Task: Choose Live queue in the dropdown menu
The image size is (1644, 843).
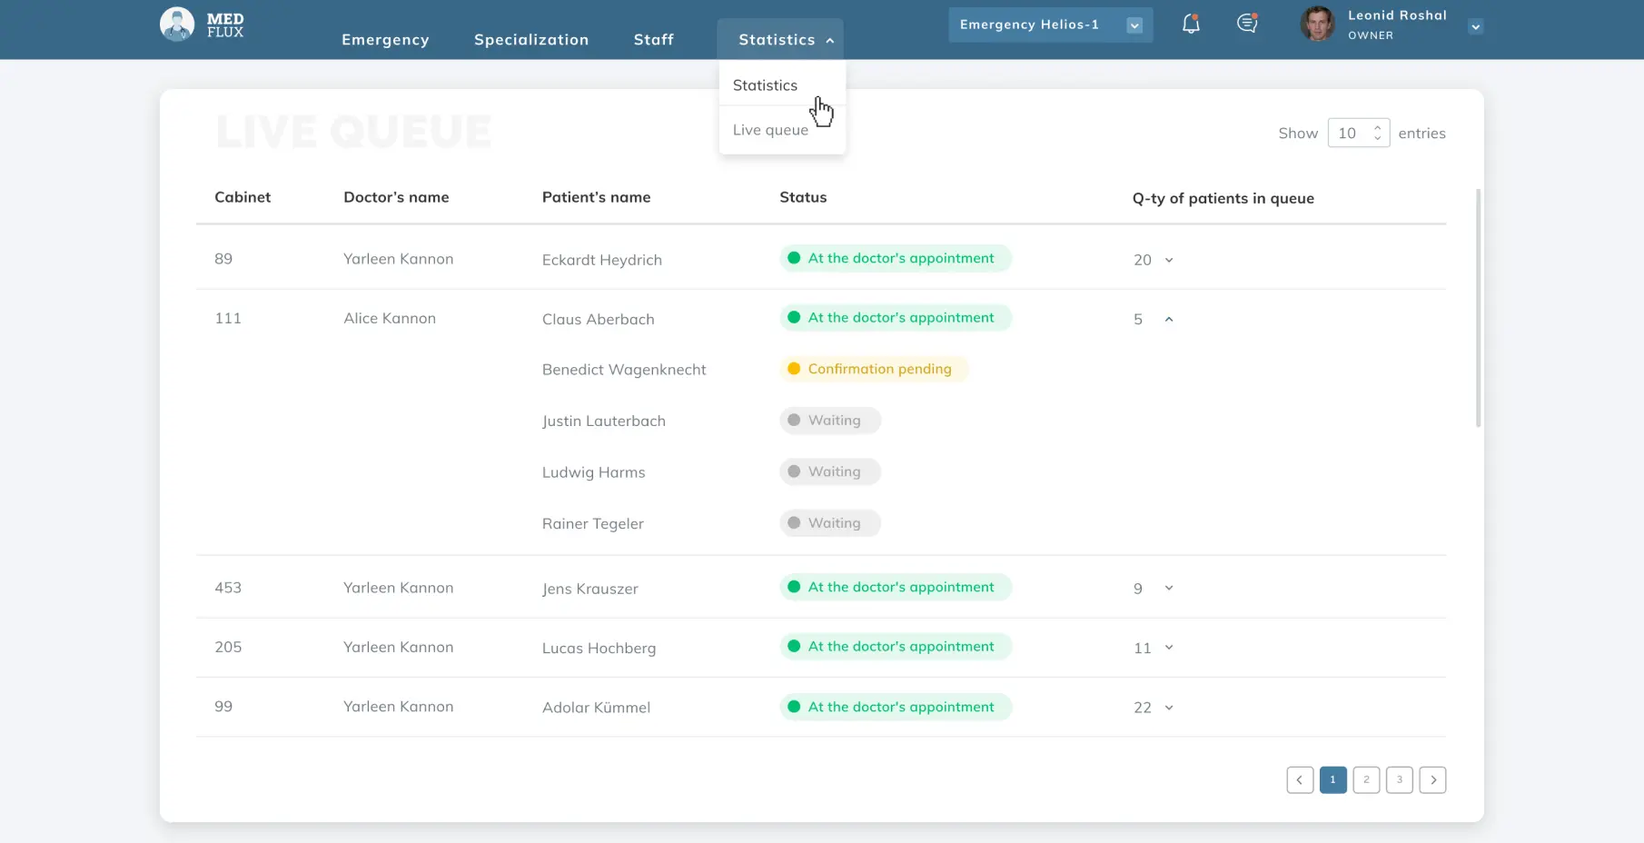Action: pos(770,130)
